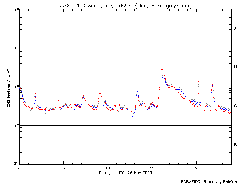Click the X flare class label
The width and height of the screenshot is (241, 185).
235,28
